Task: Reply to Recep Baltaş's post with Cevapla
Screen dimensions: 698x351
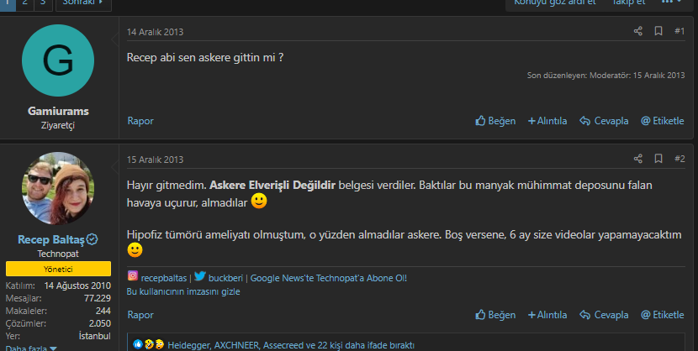Action: tap(604, 315)
